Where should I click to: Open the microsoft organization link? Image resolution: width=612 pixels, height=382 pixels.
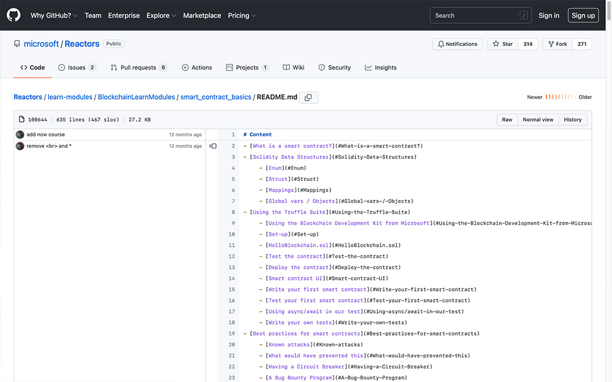pos(42,43)
